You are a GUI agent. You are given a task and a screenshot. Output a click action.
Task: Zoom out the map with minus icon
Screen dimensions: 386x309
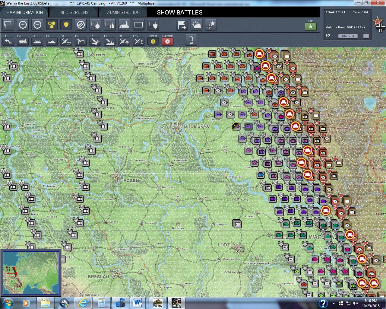(x=37, y=25)
